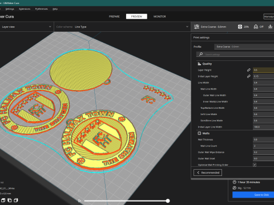The image size is (274, 205).
Task: Collapse the Quality settings section
Action: [236, 64]
